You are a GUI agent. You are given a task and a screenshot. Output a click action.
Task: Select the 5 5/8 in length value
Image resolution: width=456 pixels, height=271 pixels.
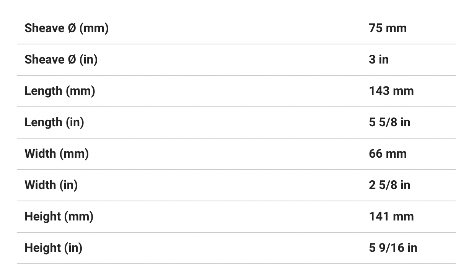(x=389, y=122)
